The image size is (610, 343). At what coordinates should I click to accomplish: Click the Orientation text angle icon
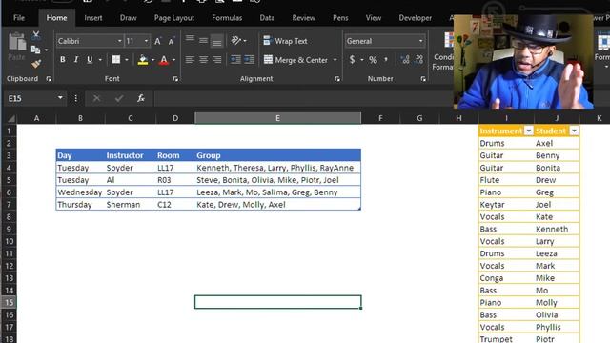tap(236, 40)
